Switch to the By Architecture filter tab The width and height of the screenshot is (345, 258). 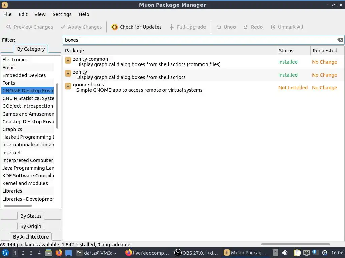(31, 237)
